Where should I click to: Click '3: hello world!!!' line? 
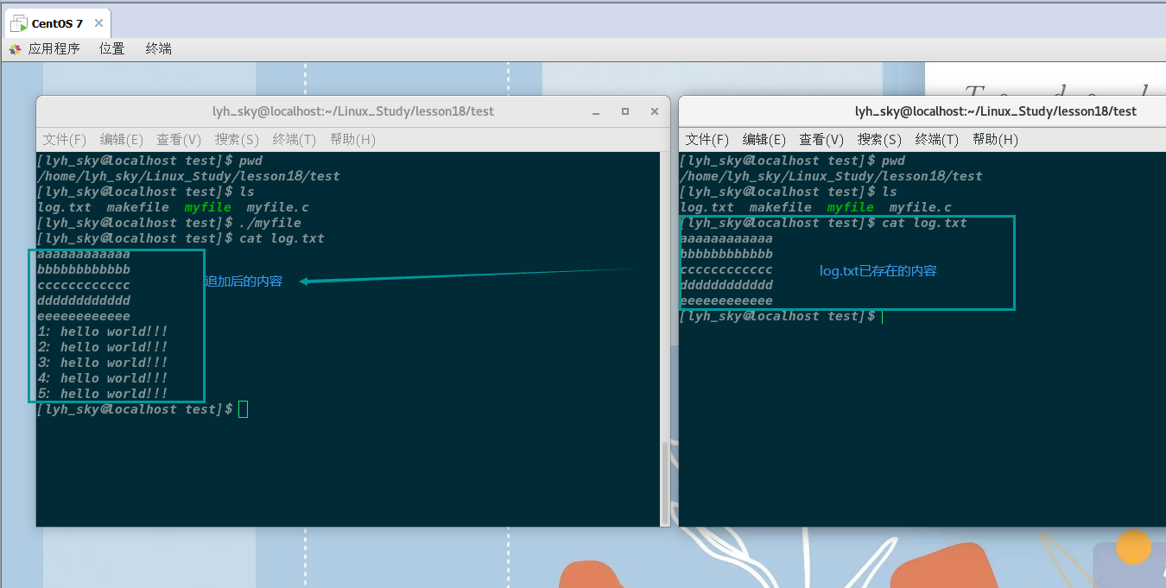pos(103,363)
